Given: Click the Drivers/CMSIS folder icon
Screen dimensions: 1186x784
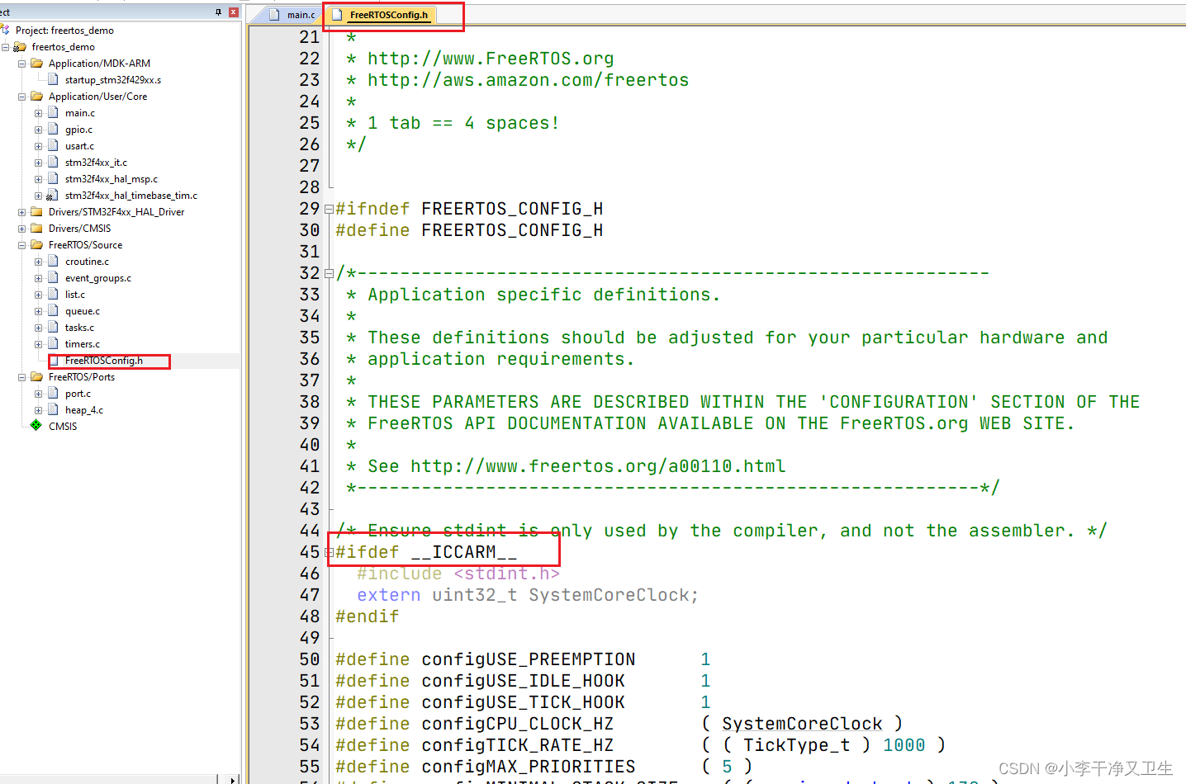Looking at the screenshot, I should pyautogui.click(x=36, y=228).
